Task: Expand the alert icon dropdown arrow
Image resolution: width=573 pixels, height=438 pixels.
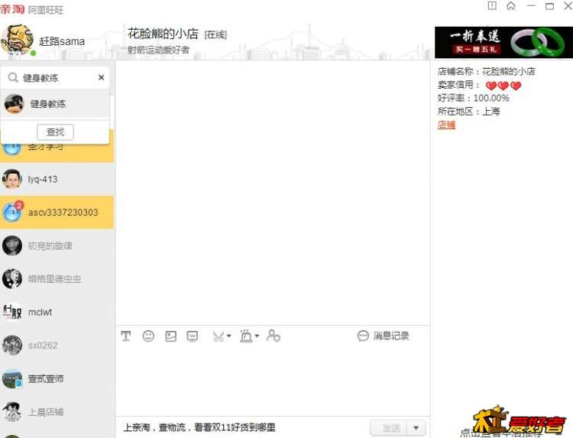Action: pyautogui.click(x=257, y=336)
